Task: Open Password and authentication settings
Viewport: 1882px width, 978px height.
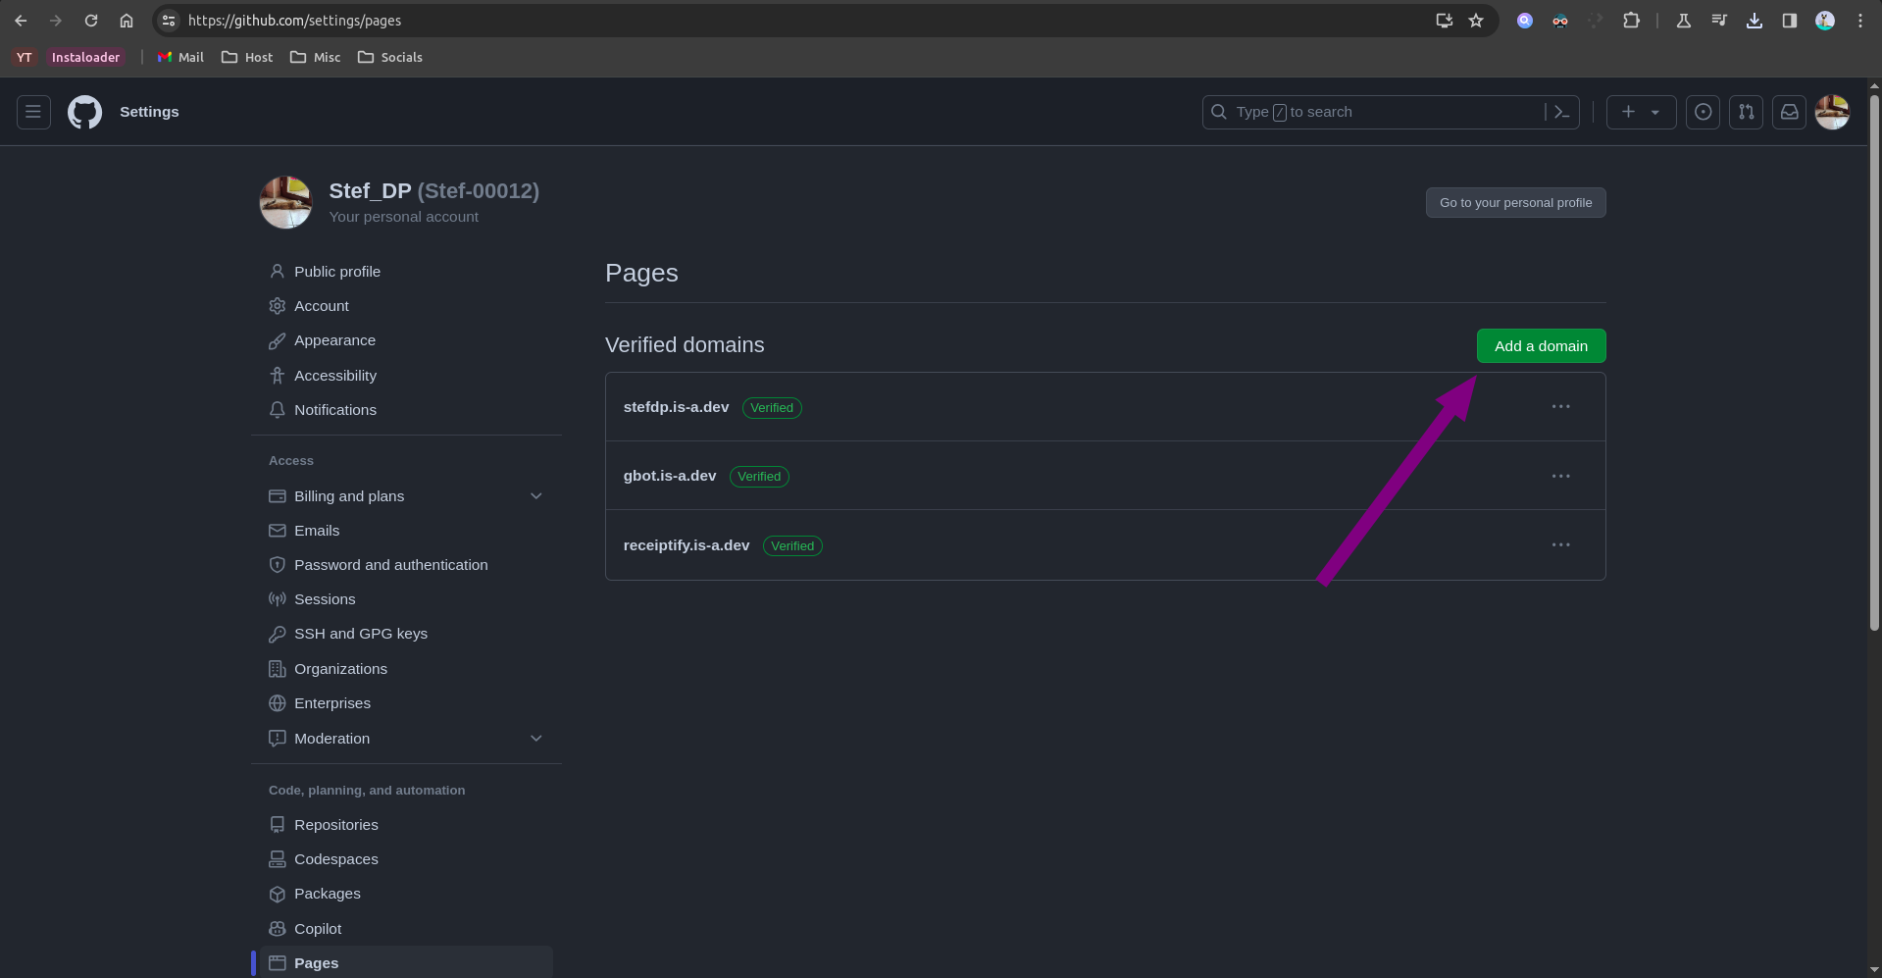Action: click(x=390, y=565)
